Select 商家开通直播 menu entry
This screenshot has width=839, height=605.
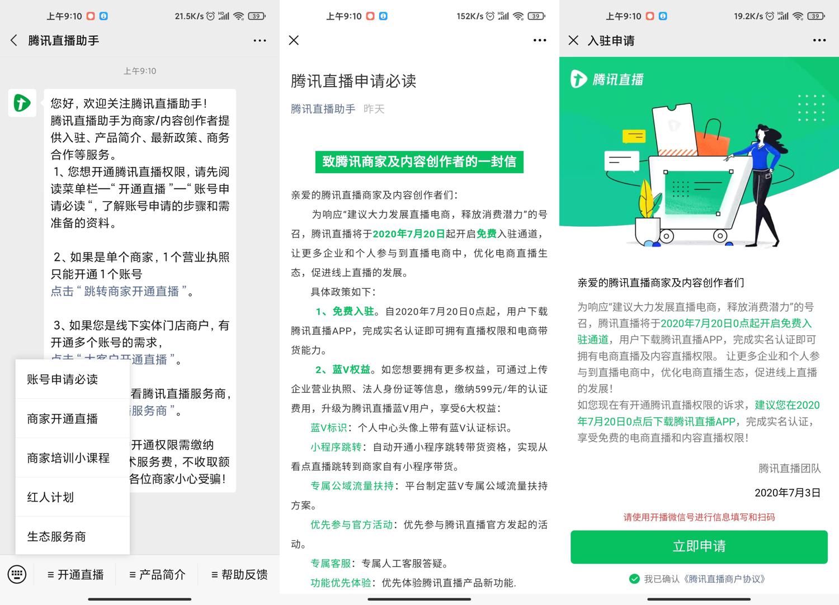[63, 418]
